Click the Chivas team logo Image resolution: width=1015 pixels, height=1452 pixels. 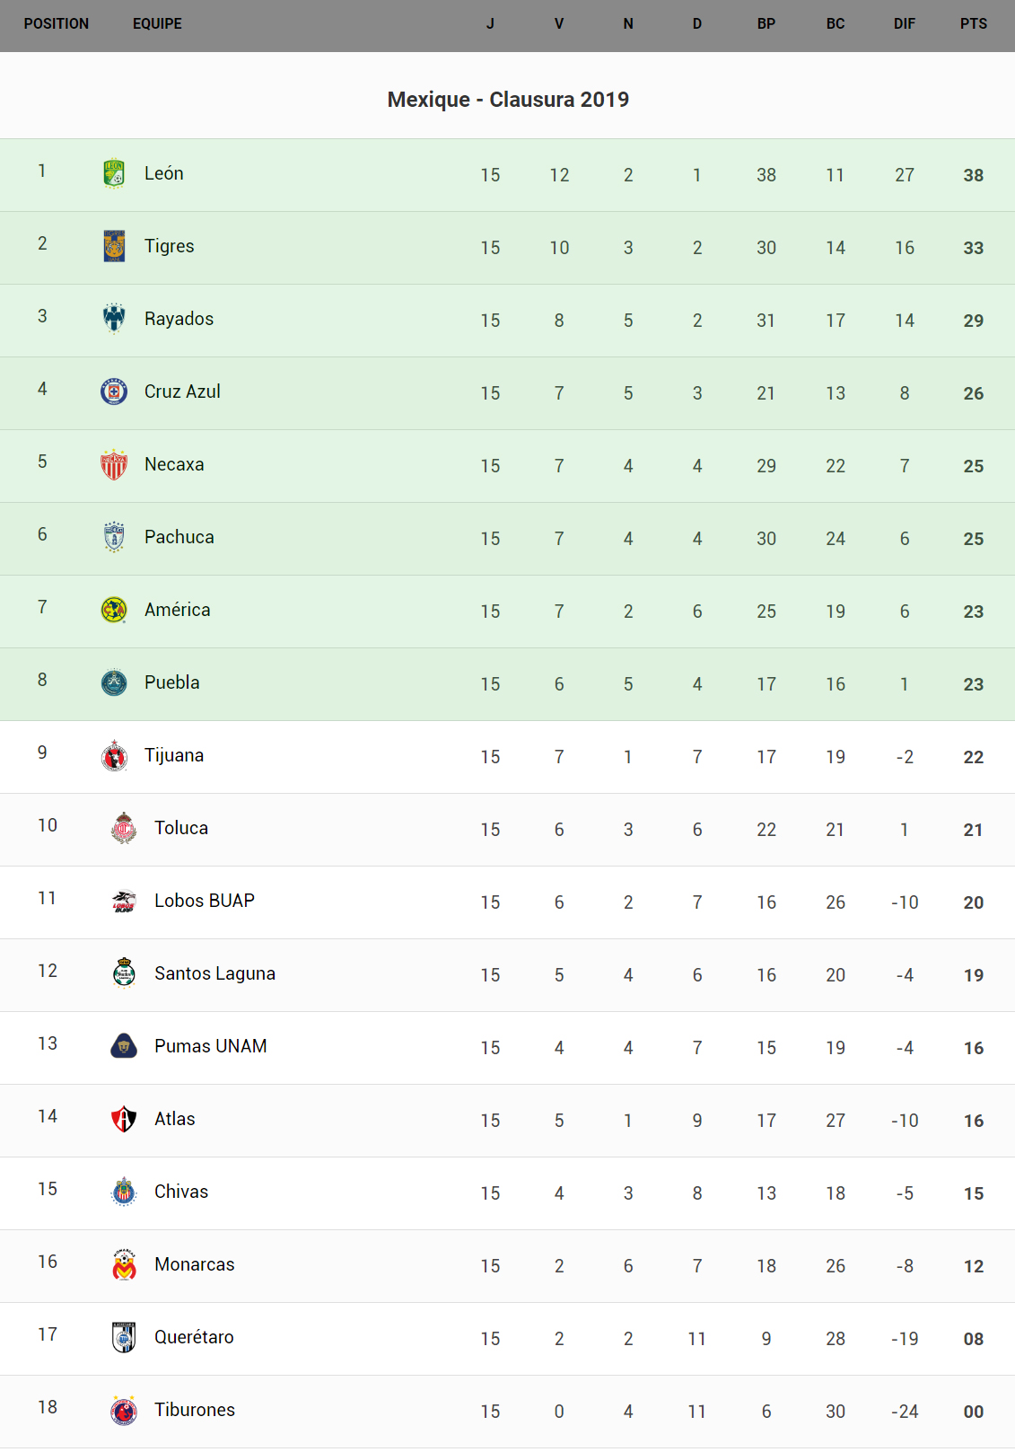[124, 1192]
